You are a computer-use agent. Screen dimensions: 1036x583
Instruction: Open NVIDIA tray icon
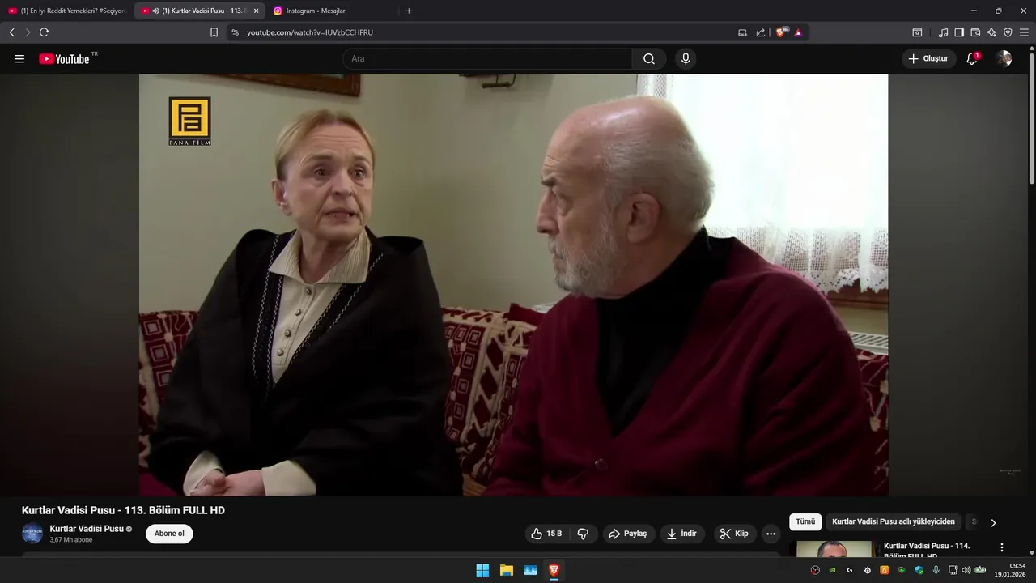[832, 570]
